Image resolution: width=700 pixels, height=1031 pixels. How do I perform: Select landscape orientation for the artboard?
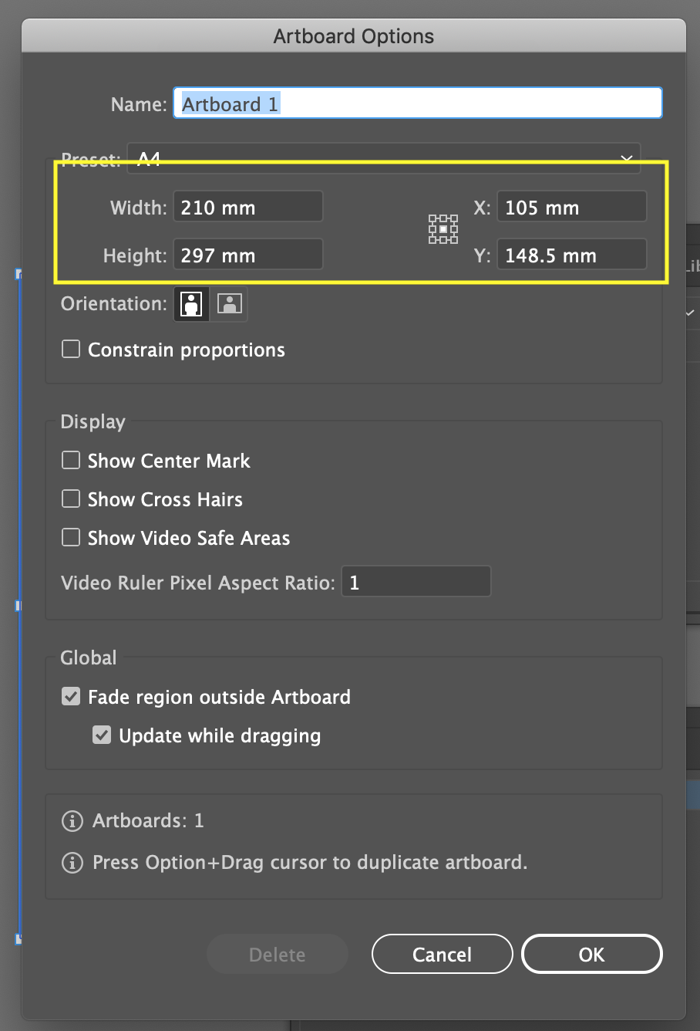[229, 303]
